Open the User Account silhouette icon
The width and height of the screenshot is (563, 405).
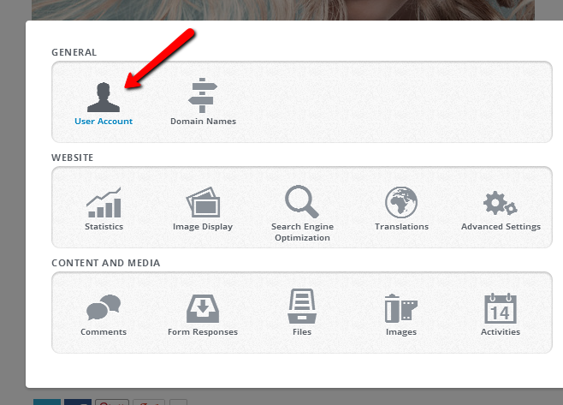pyautogui.click(x=104, y=98)
